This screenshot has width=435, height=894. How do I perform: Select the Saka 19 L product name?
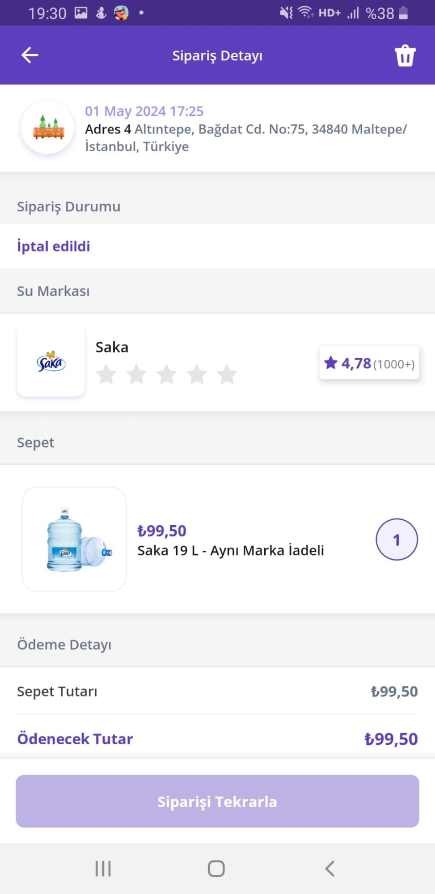(230, 550)
